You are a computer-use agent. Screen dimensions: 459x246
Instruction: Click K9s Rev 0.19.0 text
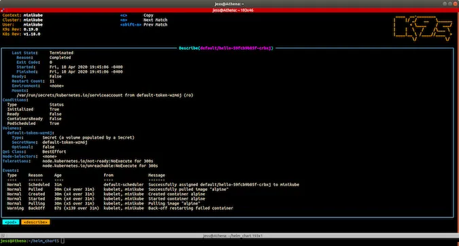click(20, 29)
